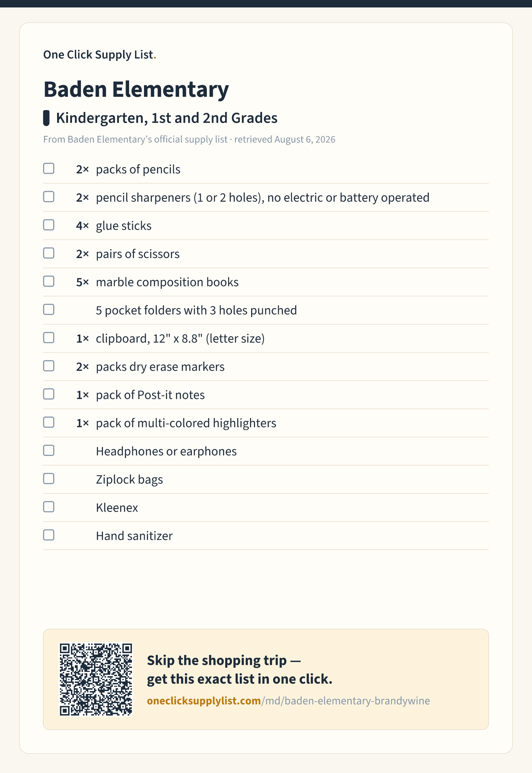Mark pairs of scissors as done
Viewport: 532px width, 773px height.
click(x=49, y=253)
